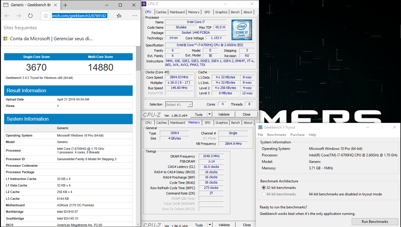Click Core Speed value 3894.93 MHz
This screenshot has height=227, width=401.
click(x=179, y=77)
